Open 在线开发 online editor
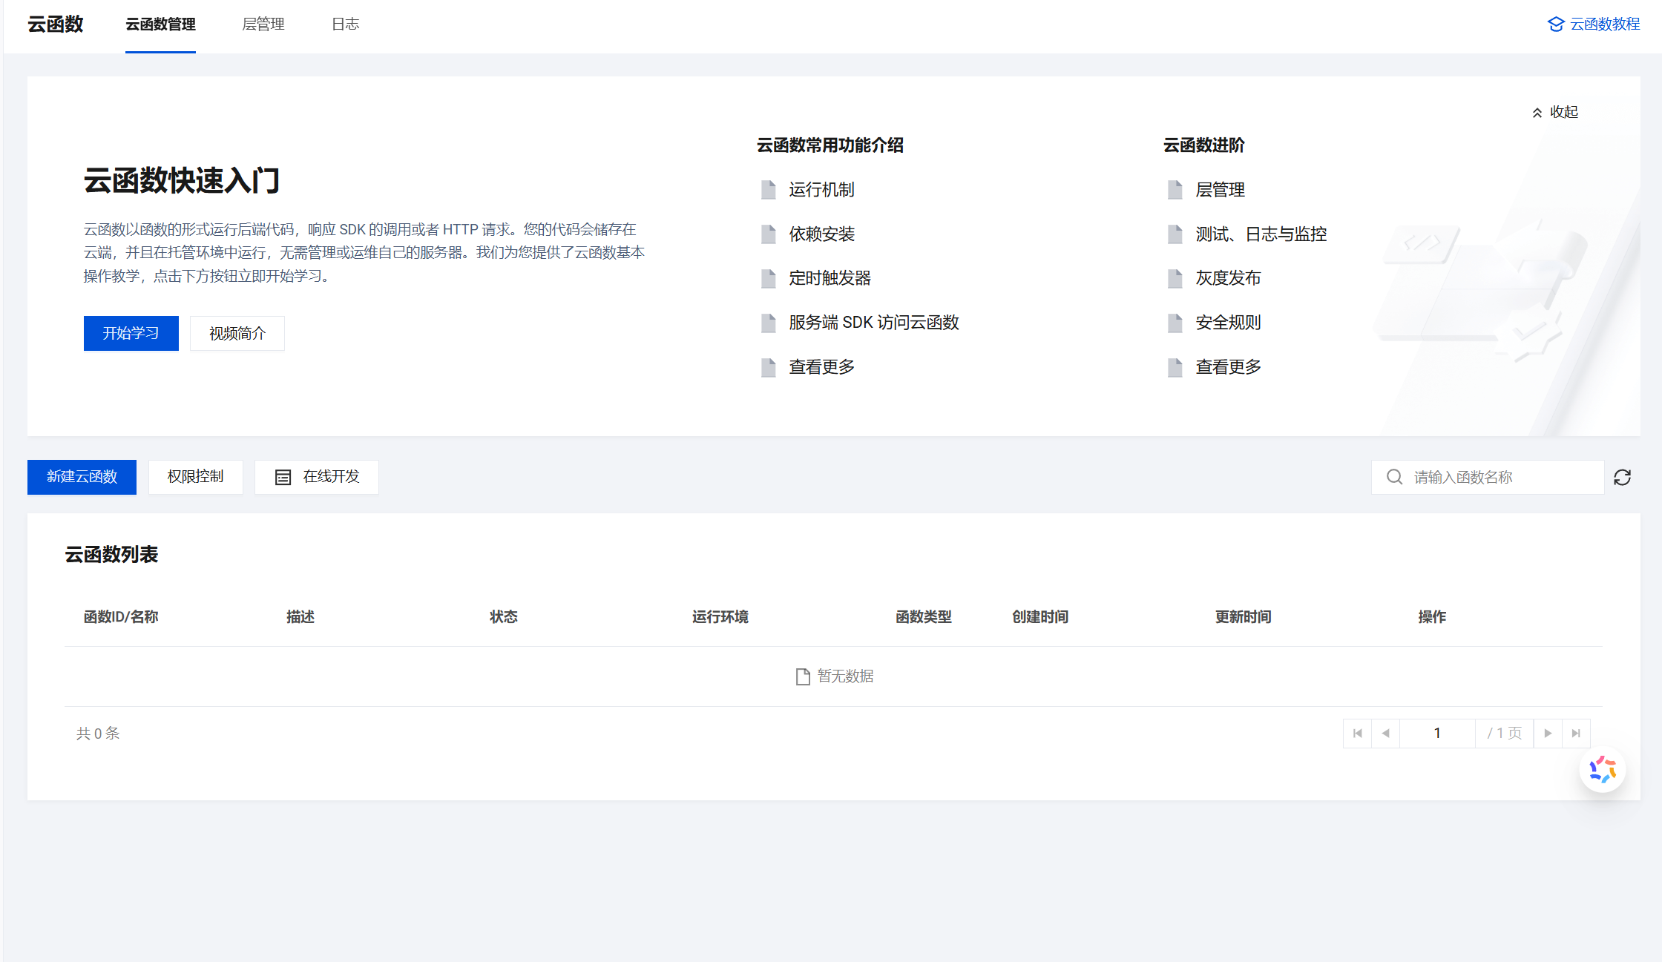Screen dimensions: 1662x962 click(317, 477)
